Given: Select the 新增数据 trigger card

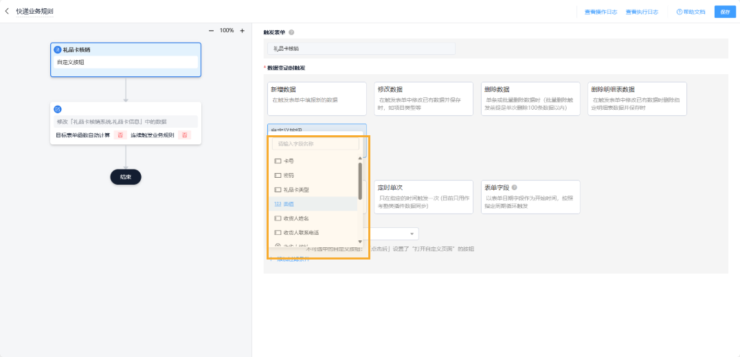Looking at the screenshot, I should (317, 99).
